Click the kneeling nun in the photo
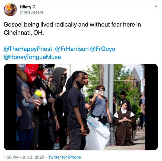This screenshot has width=162, height=161. [125, 123]
